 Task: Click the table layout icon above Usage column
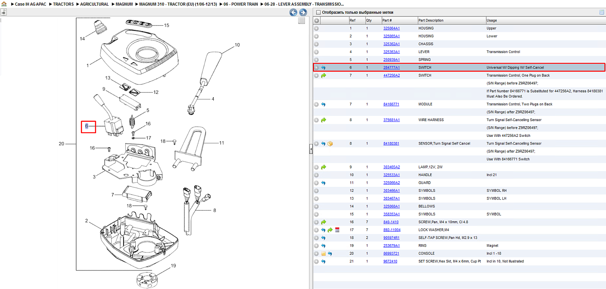point(602,12)
